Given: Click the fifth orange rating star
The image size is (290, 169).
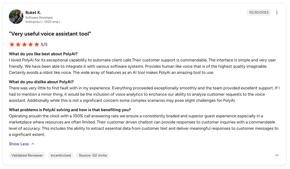Looking at the screenshot, I should point(37,44).
